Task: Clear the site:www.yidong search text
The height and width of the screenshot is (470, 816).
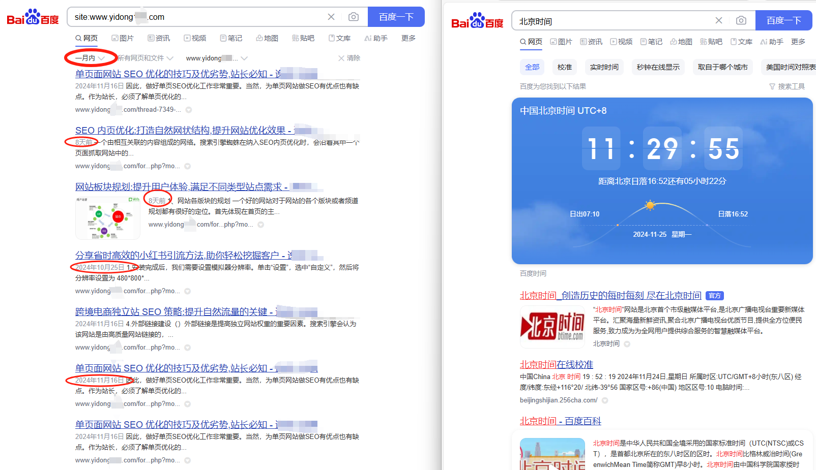Action: coord(331,17)
